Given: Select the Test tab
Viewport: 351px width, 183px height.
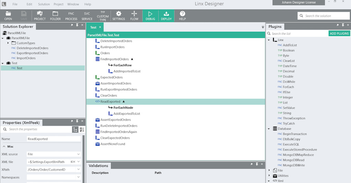Looking at the screenshot, I should (x=93, y=27).
